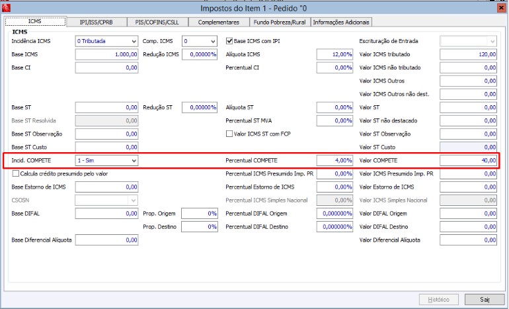Click the Percentual CI field
Image resolution: width=509 pixels, height=309 pixels.
pos(334,67)
